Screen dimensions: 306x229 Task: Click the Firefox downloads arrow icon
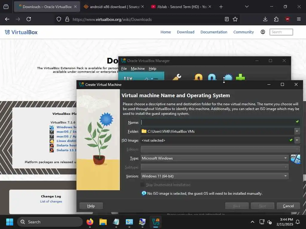[x=265, y=19]
